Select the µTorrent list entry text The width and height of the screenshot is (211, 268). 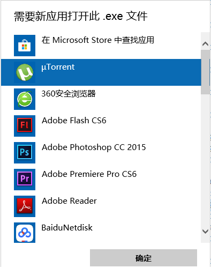tap(58, 67)
